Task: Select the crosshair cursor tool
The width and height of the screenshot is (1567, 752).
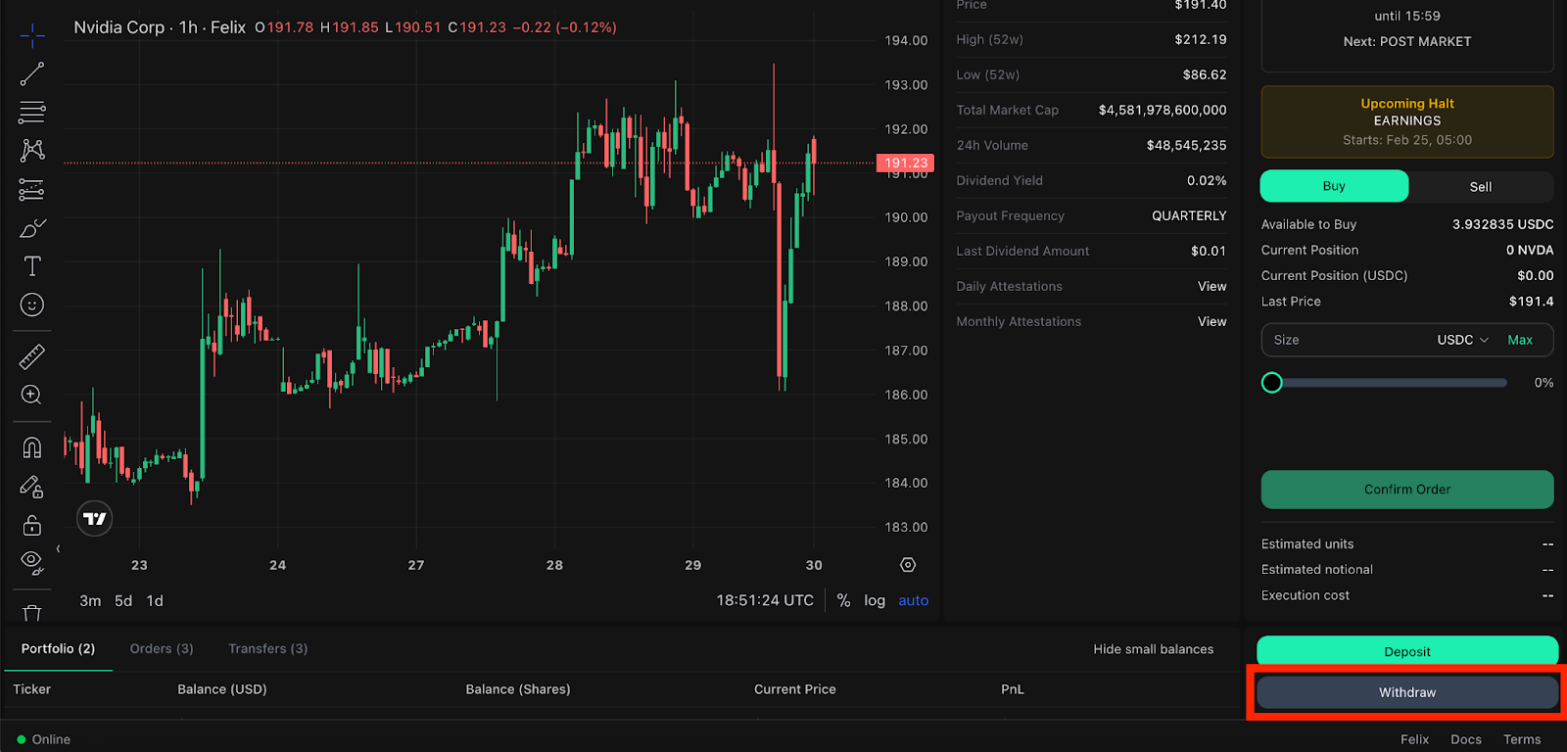Action: (32, 36)
